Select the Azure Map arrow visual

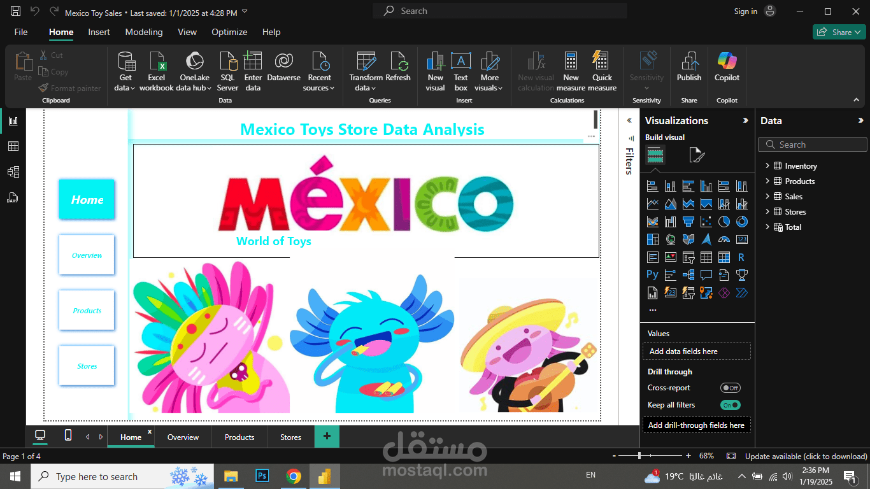[x=706, y=239]
